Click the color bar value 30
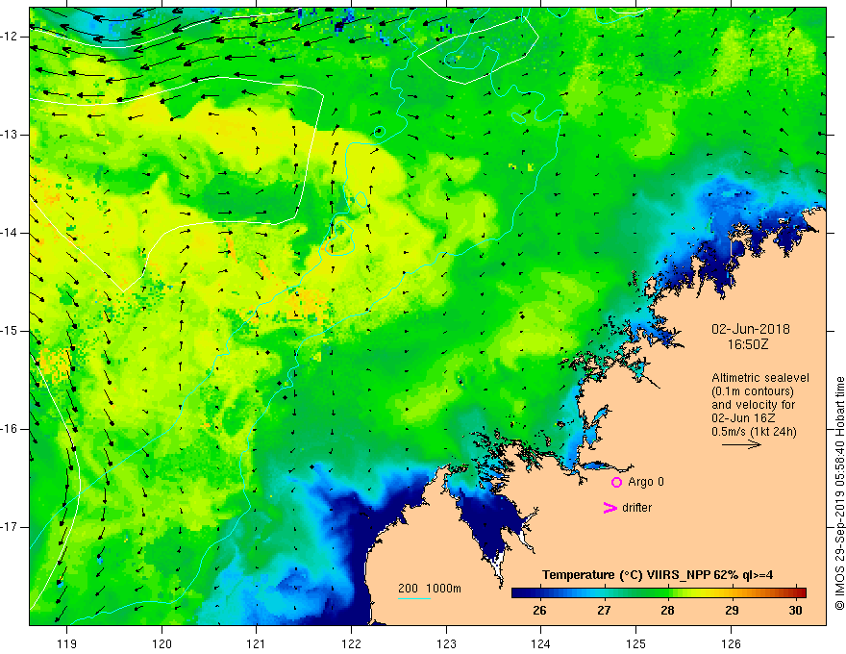Viewport: 846px width, 654px height. (795, 611)
